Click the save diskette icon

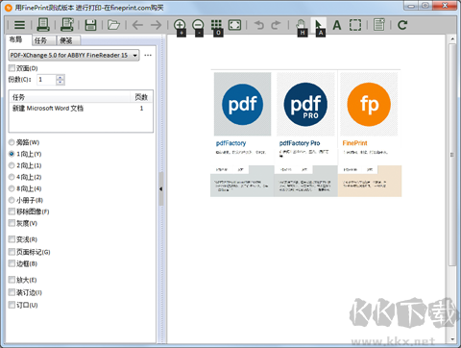tap(91, 25)
